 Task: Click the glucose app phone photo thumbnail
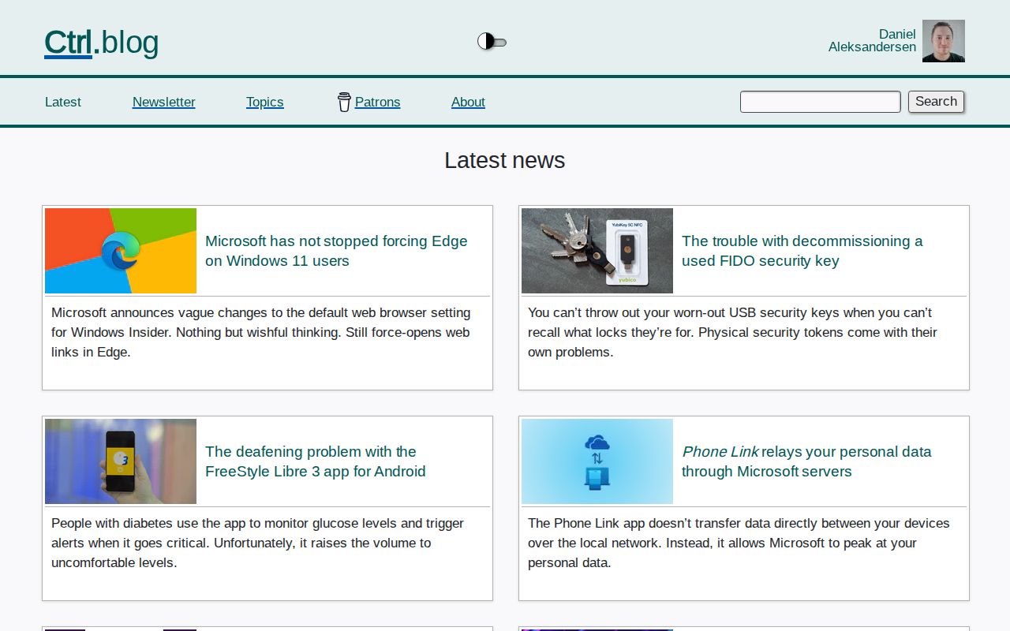click(120, 461)
